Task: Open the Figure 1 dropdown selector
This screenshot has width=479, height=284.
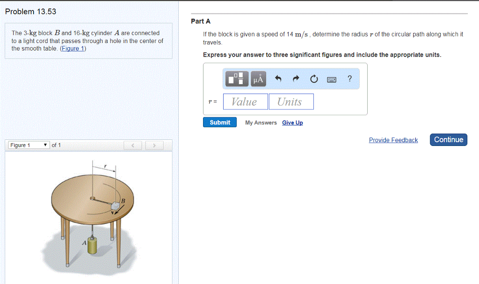Action: pyautogui.click(x=29, y=145)
